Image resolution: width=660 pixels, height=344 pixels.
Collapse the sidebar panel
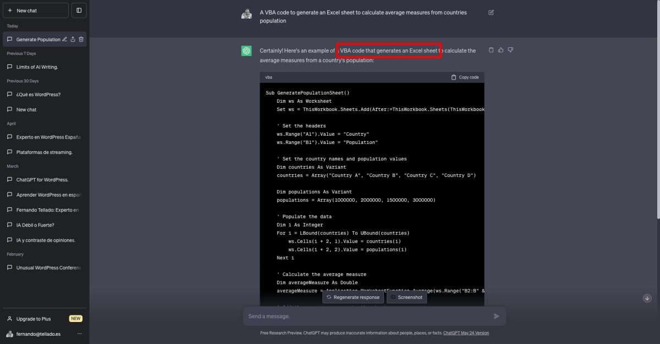coord(79,10)
